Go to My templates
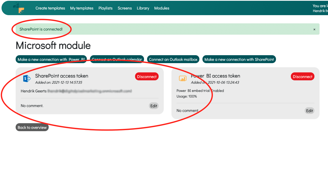 click(x=82, y=8)
